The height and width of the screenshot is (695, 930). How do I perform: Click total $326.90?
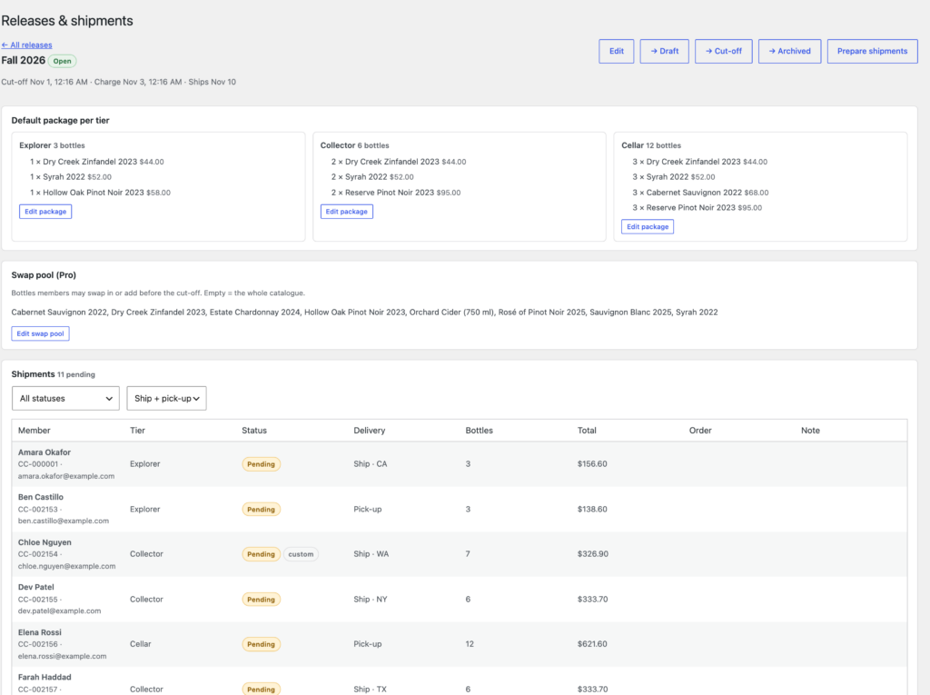pos(593,554)
